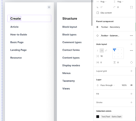Set auto layout direction to wrap
The image size is (136, 121).
tap(106, 50)
